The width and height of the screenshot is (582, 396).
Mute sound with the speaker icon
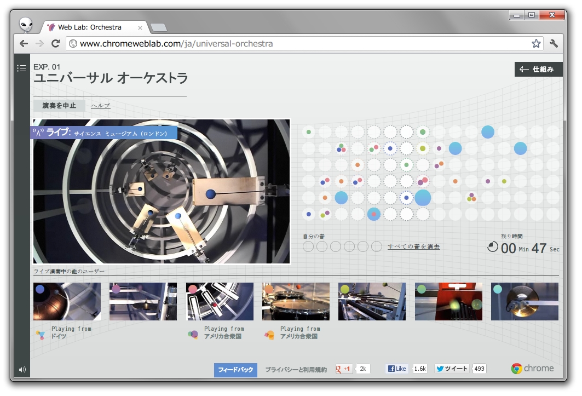[22, 369]
